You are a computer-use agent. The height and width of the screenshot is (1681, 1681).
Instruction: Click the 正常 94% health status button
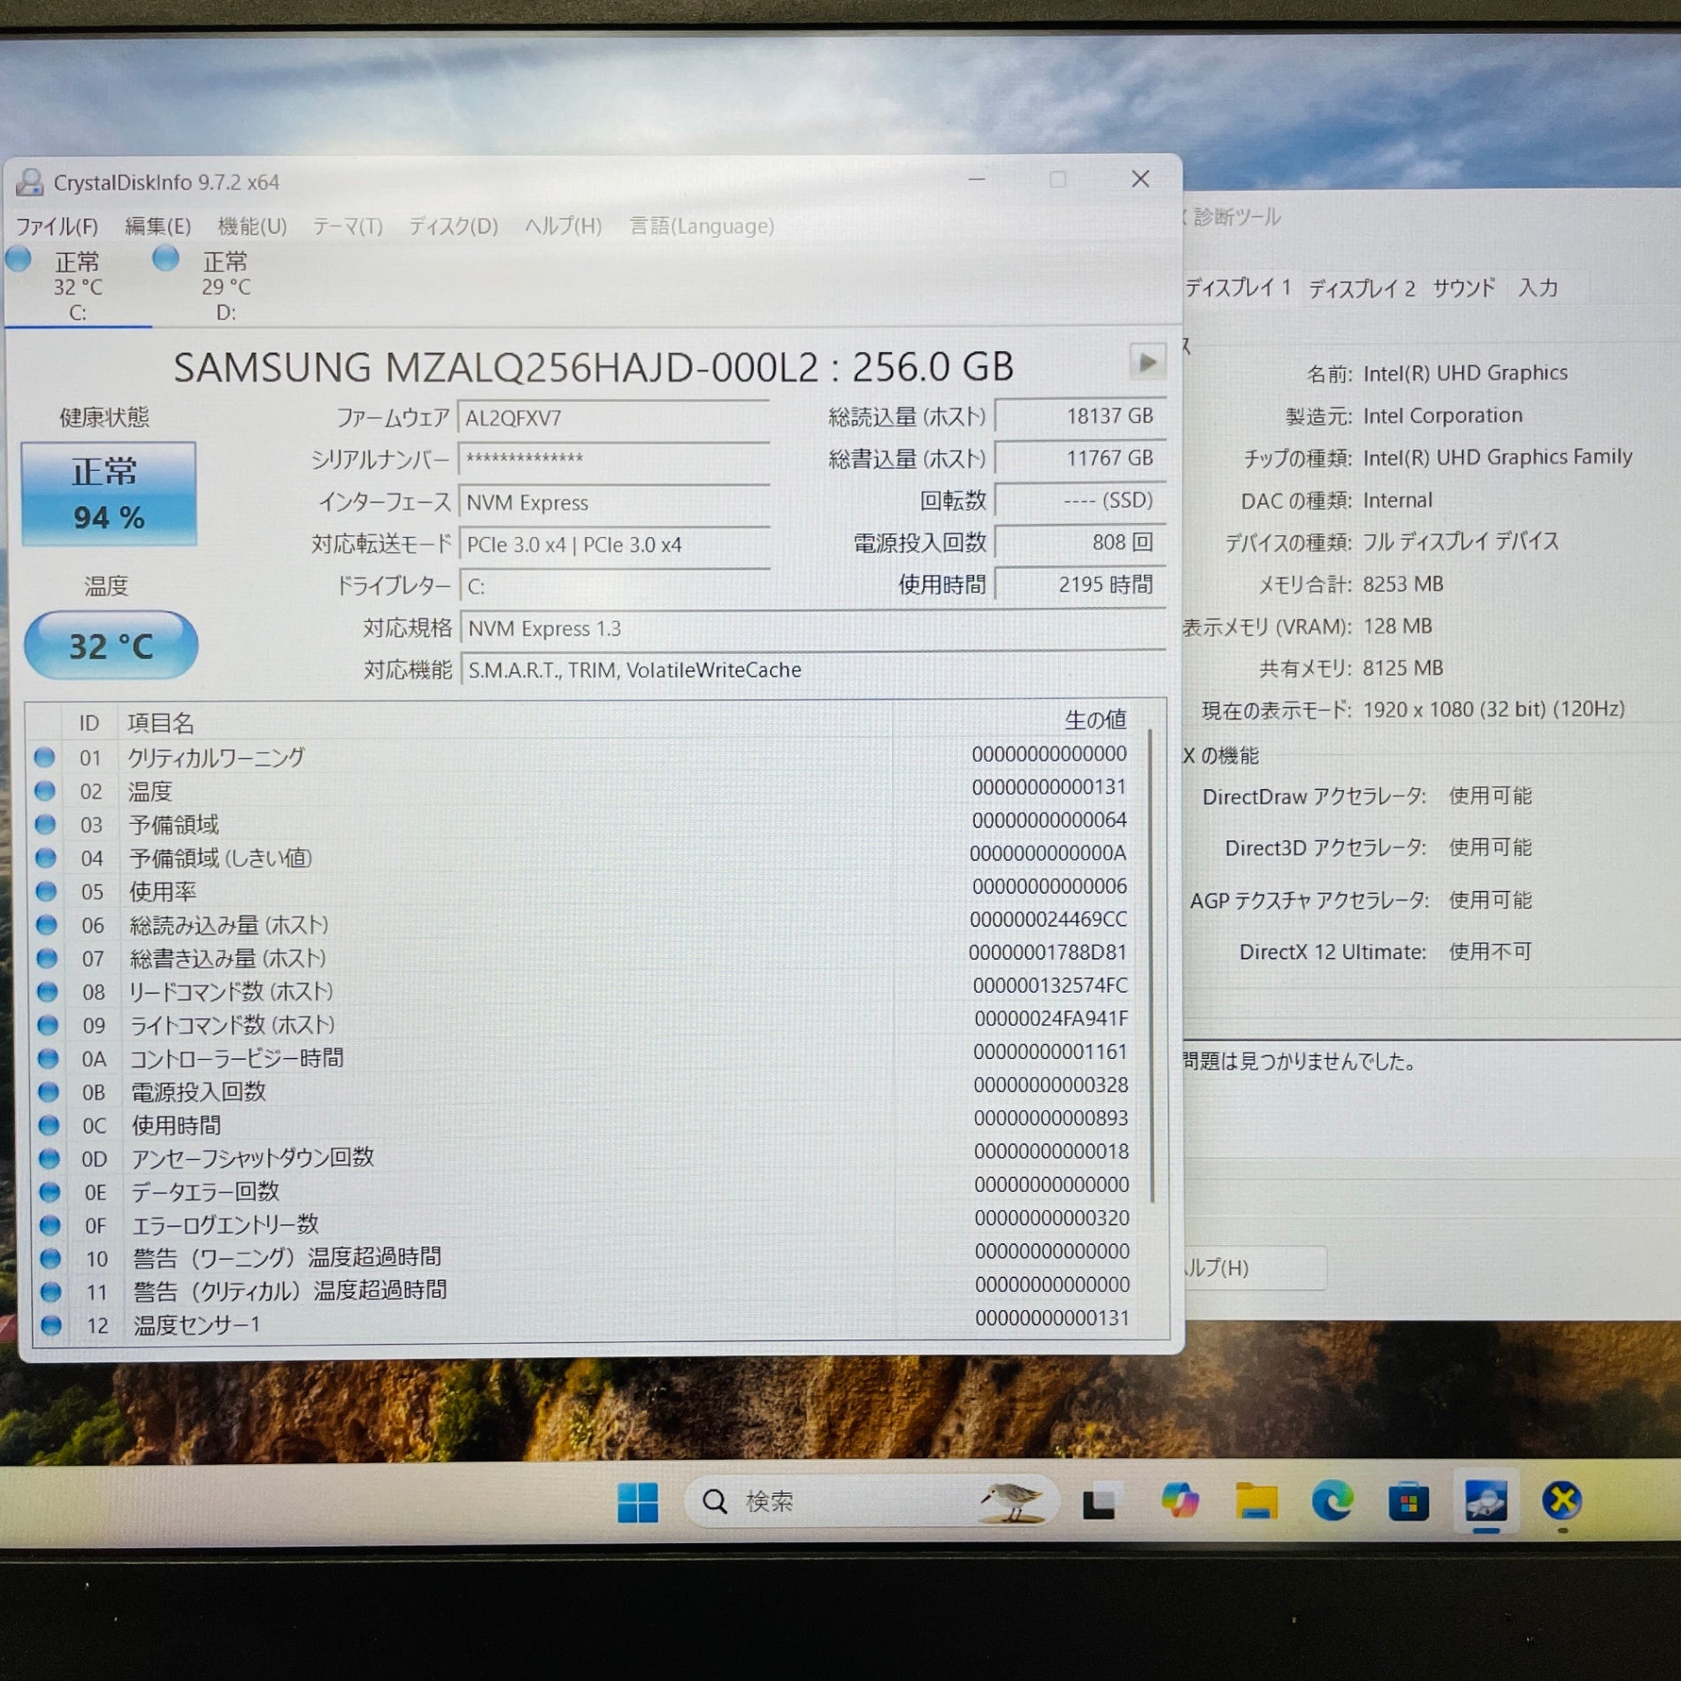click(109, 494)
